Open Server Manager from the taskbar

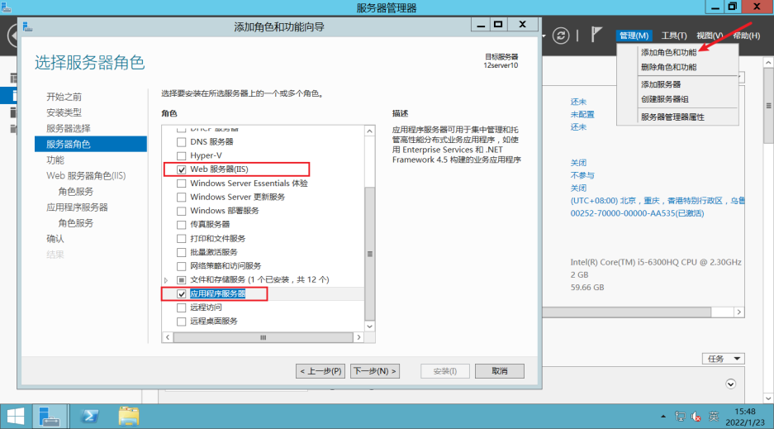tap(50, 417)
